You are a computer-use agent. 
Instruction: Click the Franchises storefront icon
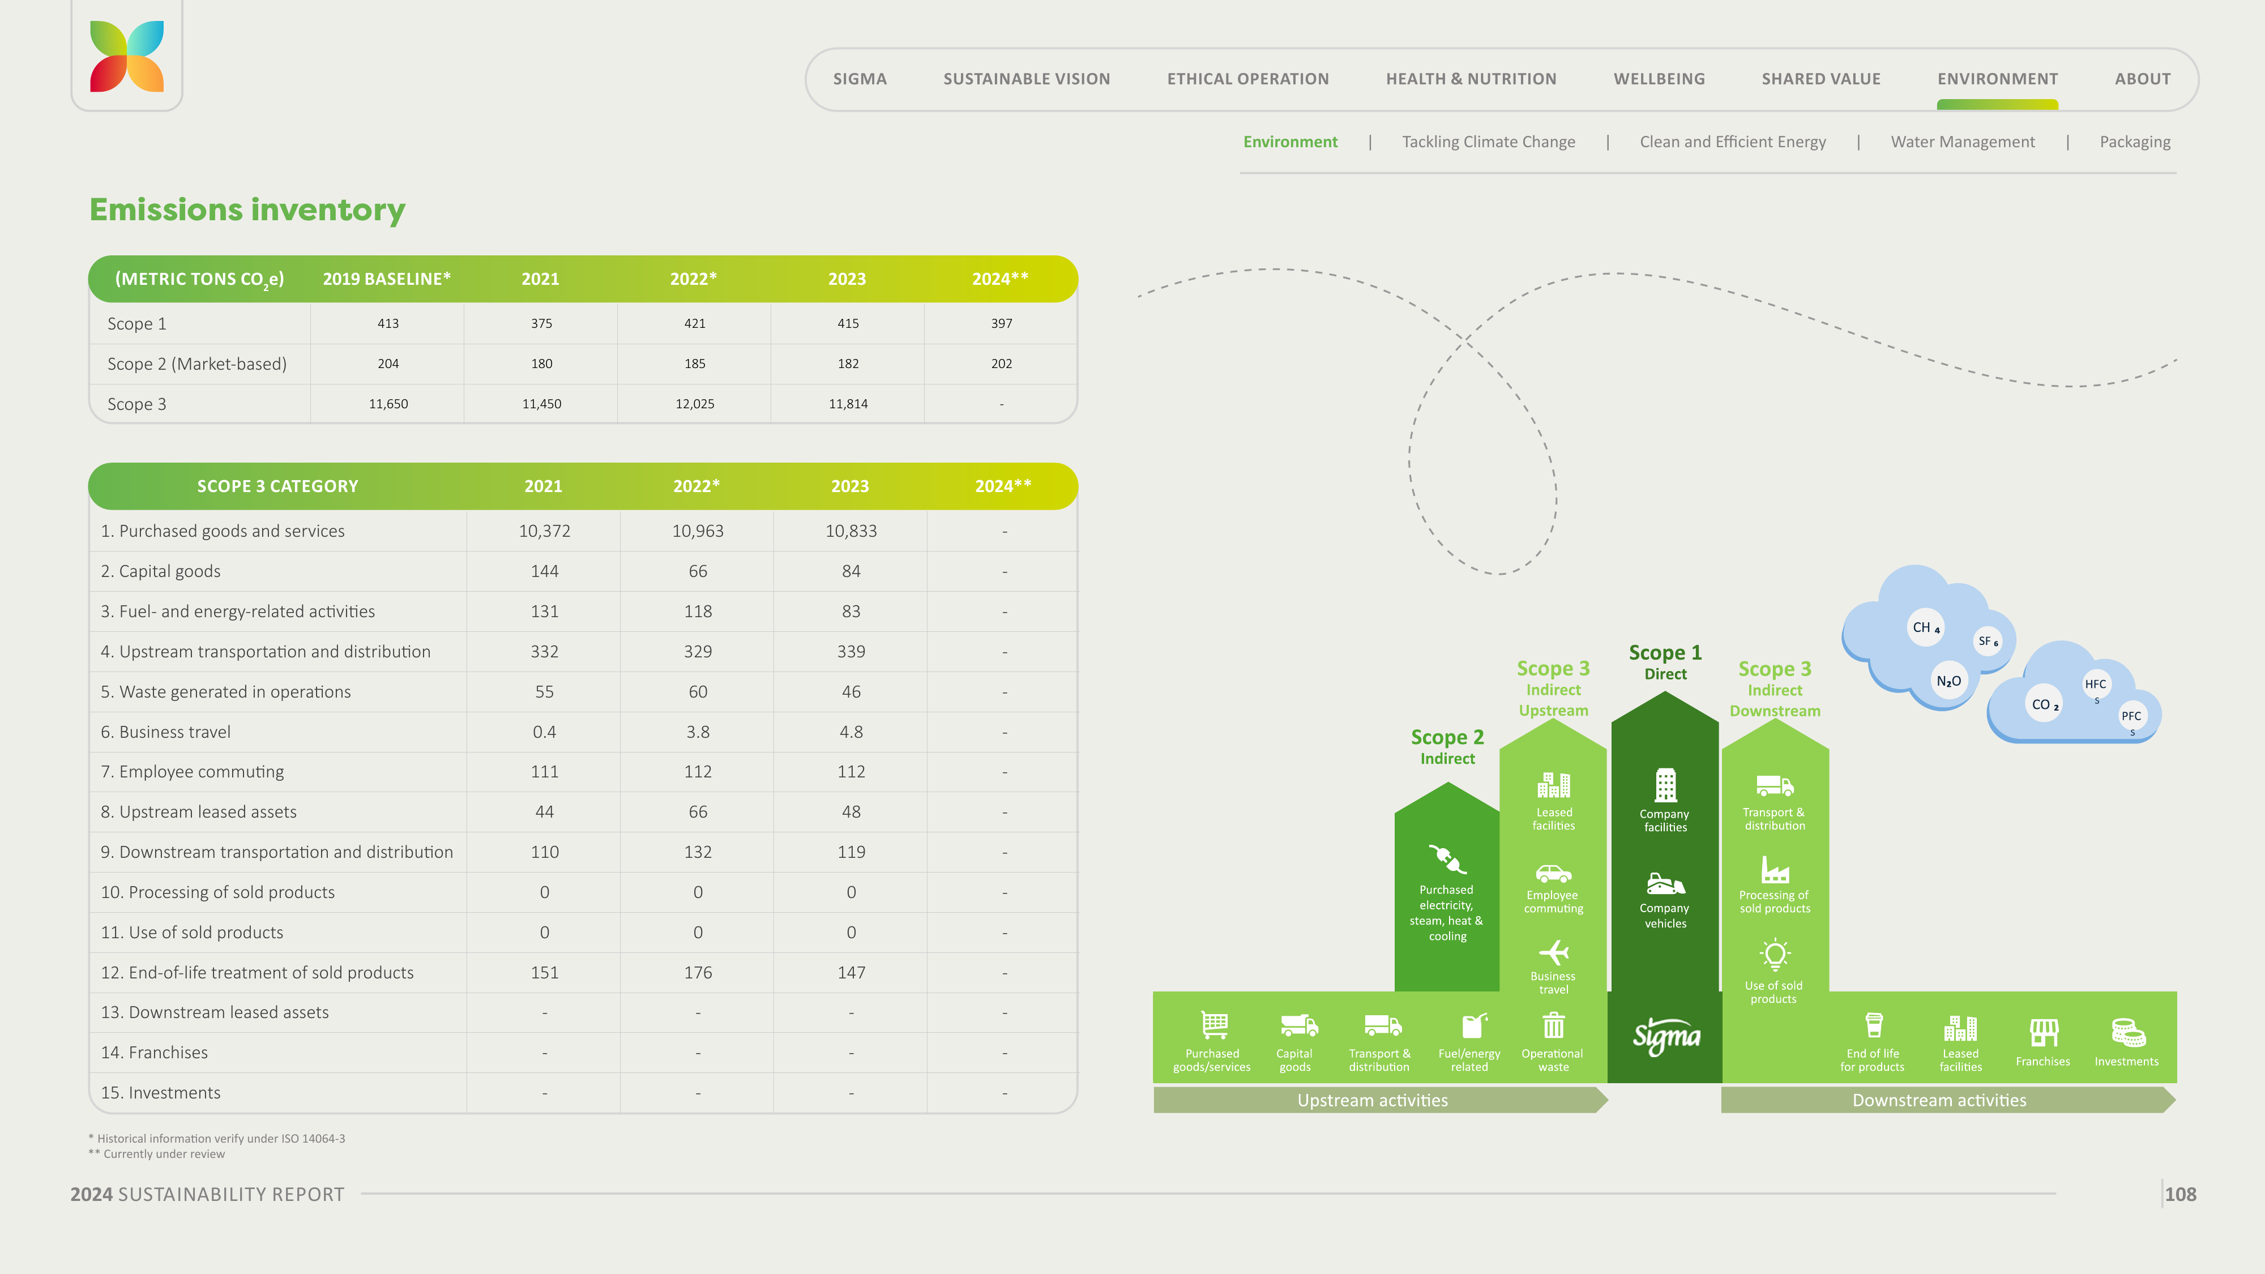pos(2044,1032)
